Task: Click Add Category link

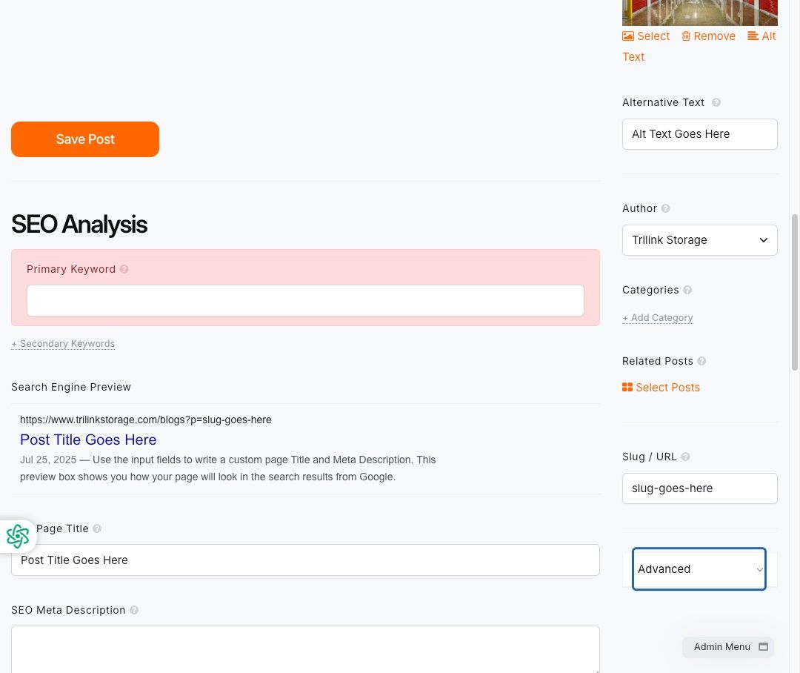Action: click(x=657, y=318)
